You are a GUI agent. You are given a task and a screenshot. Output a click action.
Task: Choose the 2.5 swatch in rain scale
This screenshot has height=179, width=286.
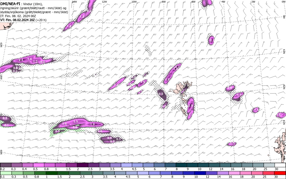(86, 173)
